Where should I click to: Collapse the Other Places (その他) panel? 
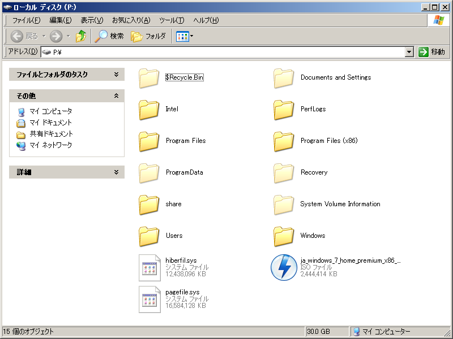(x=116, y=96)
